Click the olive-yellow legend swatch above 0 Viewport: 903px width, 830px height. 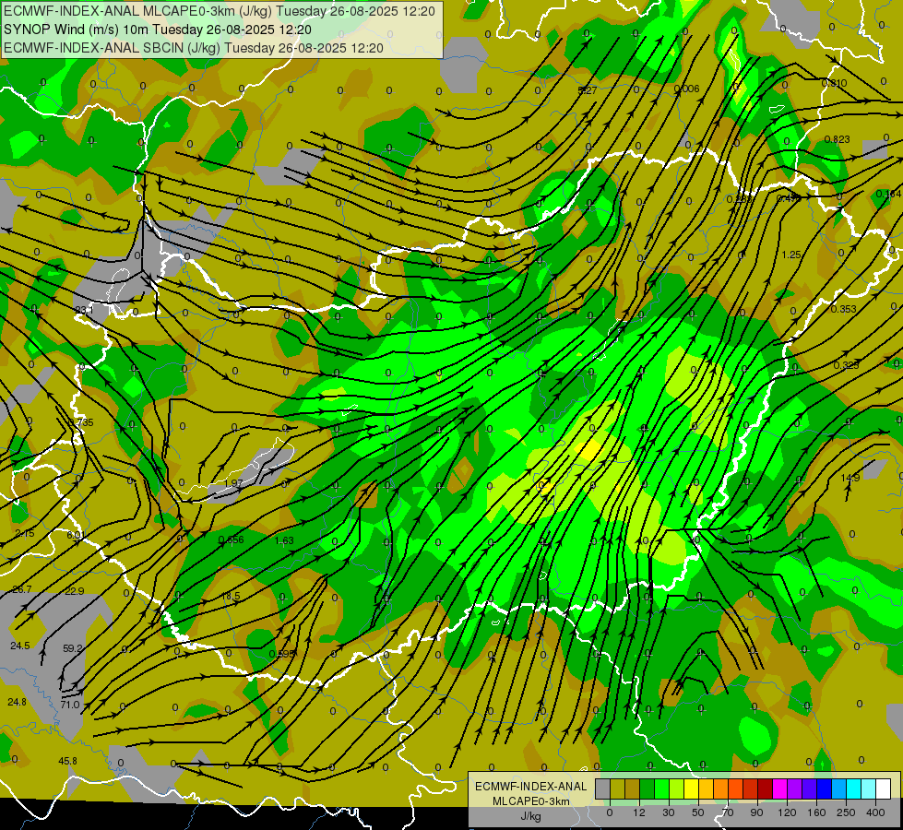point(618,788)
